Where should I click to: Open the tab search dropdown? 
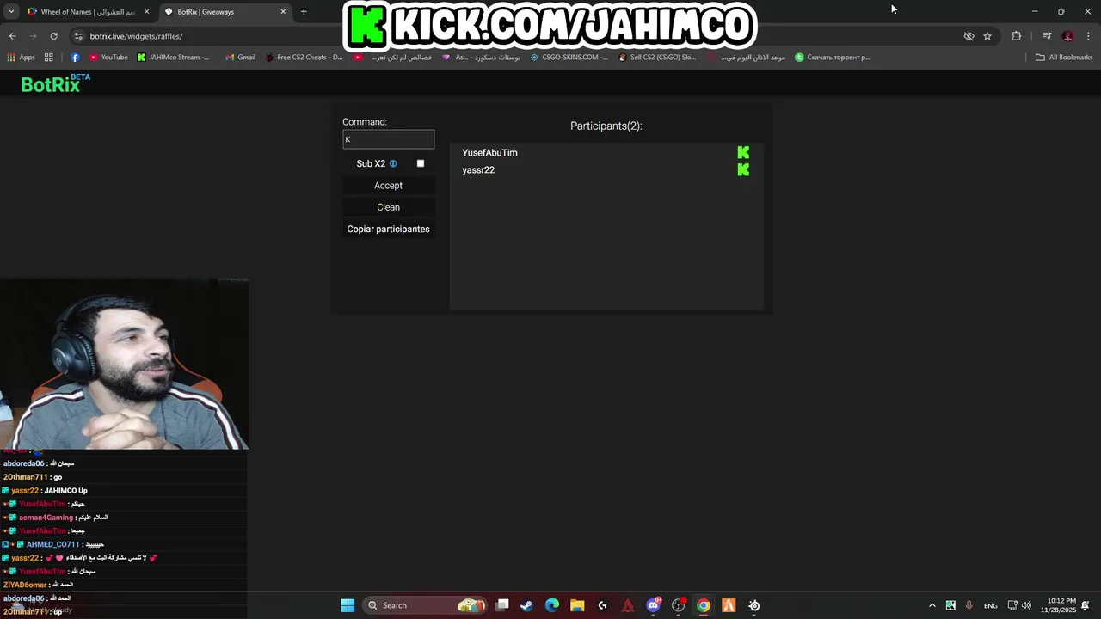[11, 12]
